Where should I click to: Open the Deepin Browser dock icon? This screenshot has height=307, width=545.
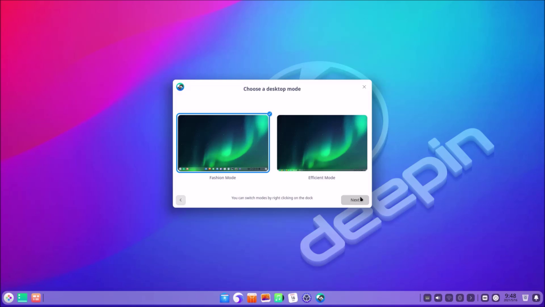tap(238, 298)
